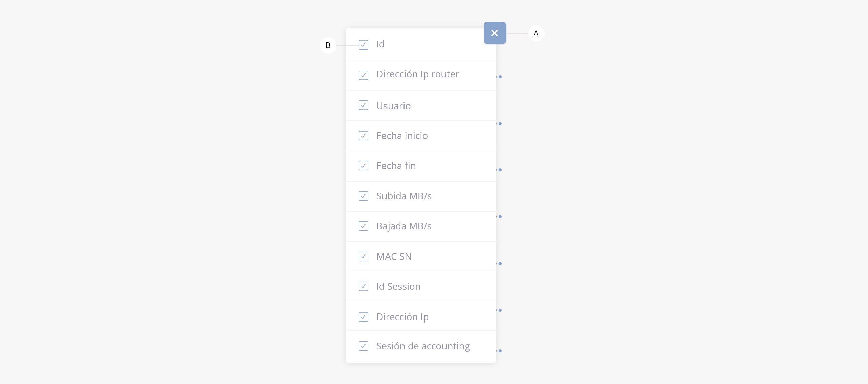Select the Usuario menu entry label
Viewport: 868px width, 384px height.
393,106
